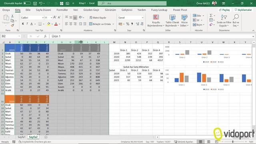Open Tablo Olarak Biçimlendir gallery
This screenshot has width=256, height=144.
pos(172,21)
